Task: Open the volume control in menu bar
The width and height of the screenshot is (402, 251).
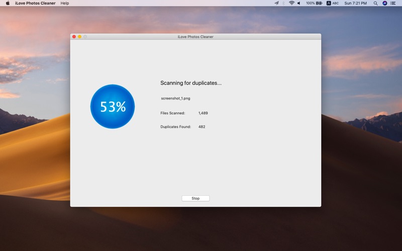Action: (298, 3)
